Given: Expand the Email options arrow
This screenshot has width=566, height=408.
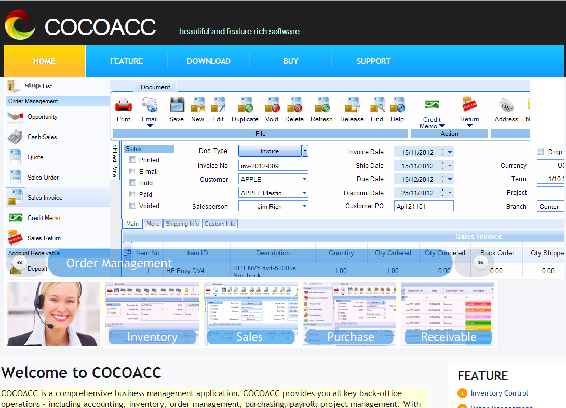Looking at the screenshot, I should [150, 126].
